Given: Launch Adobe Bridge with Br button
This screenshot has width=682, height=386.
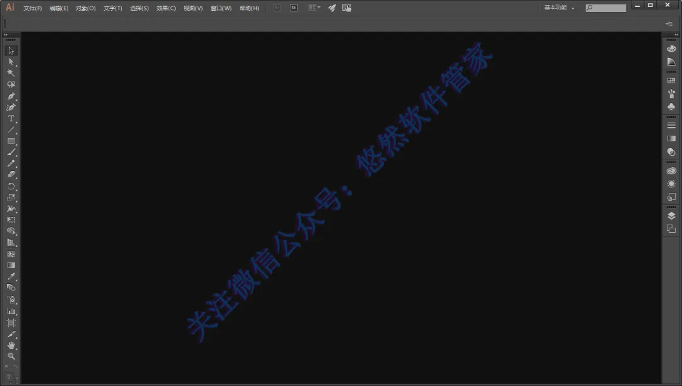Looking at the screenshot, I should [277, 8].
